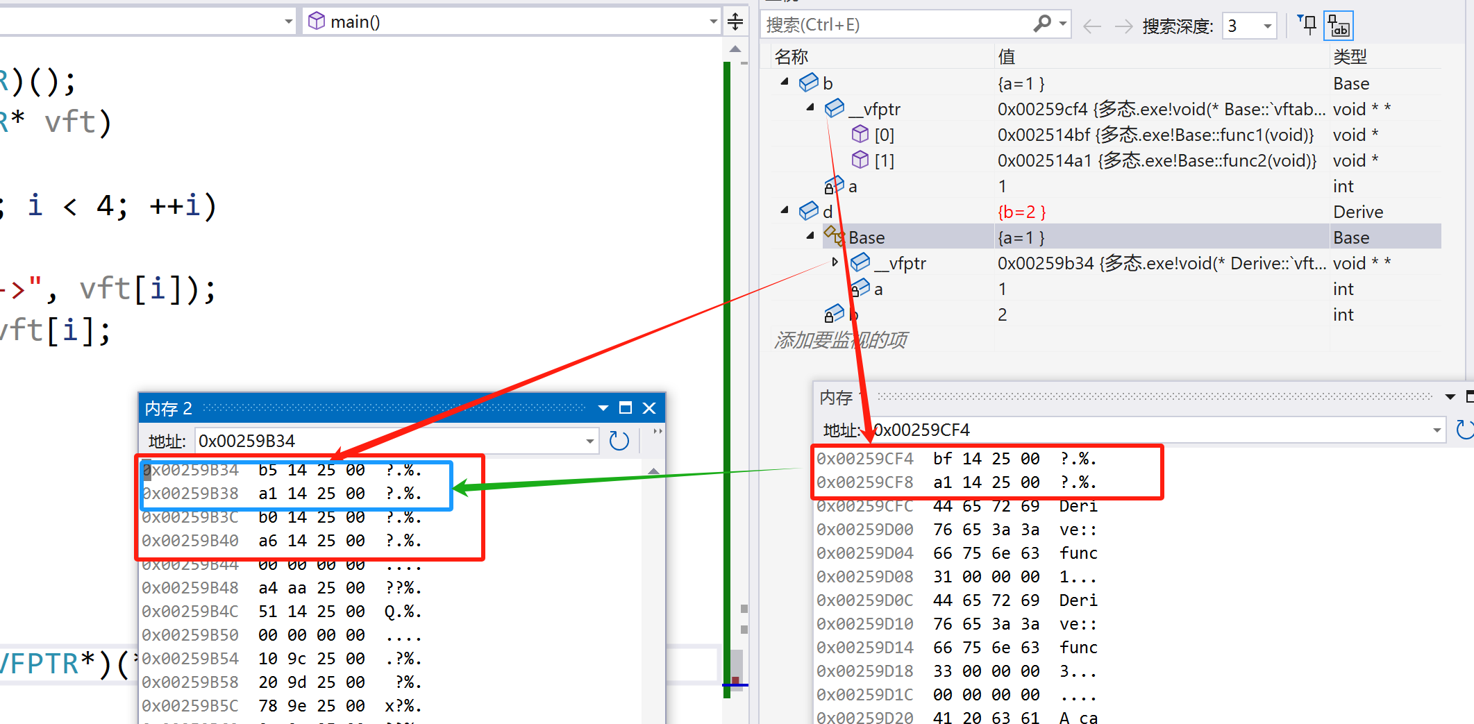Open the 搜索深度 value dropdown
The width and height of the screenshot is (1474, 724).
(x=1268, y=26)
